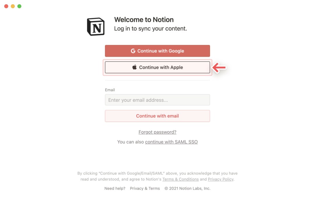Open the Privacy Policy link
The height and width of the screenshot is (197, 315).
220,179
